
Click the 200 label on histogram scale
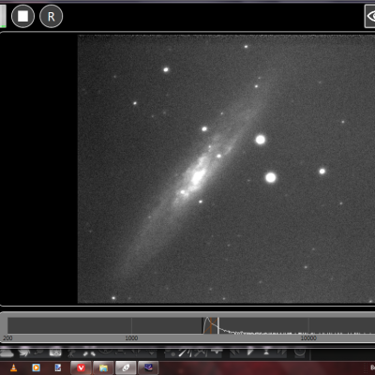pos(7,338)
